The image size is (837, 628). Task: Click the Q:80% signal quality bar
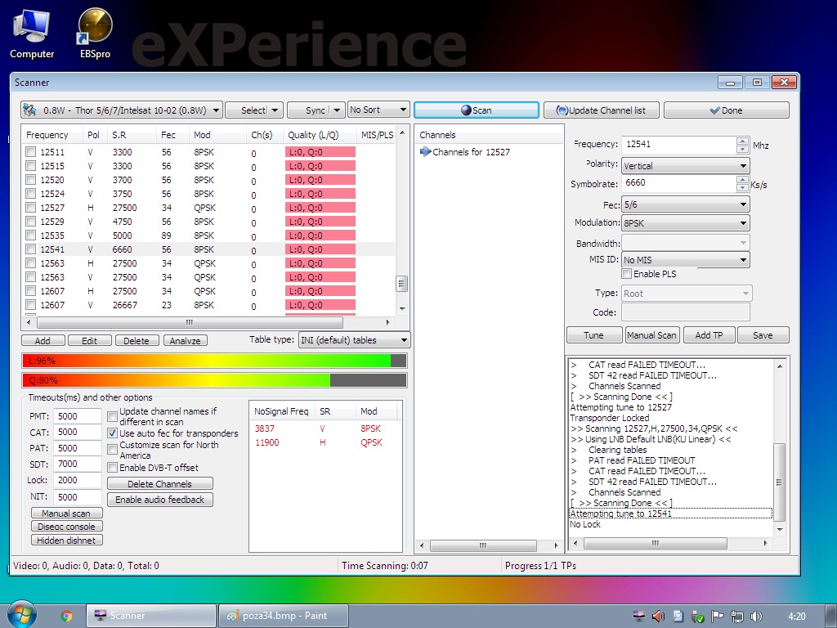click(x=214, y=380)
